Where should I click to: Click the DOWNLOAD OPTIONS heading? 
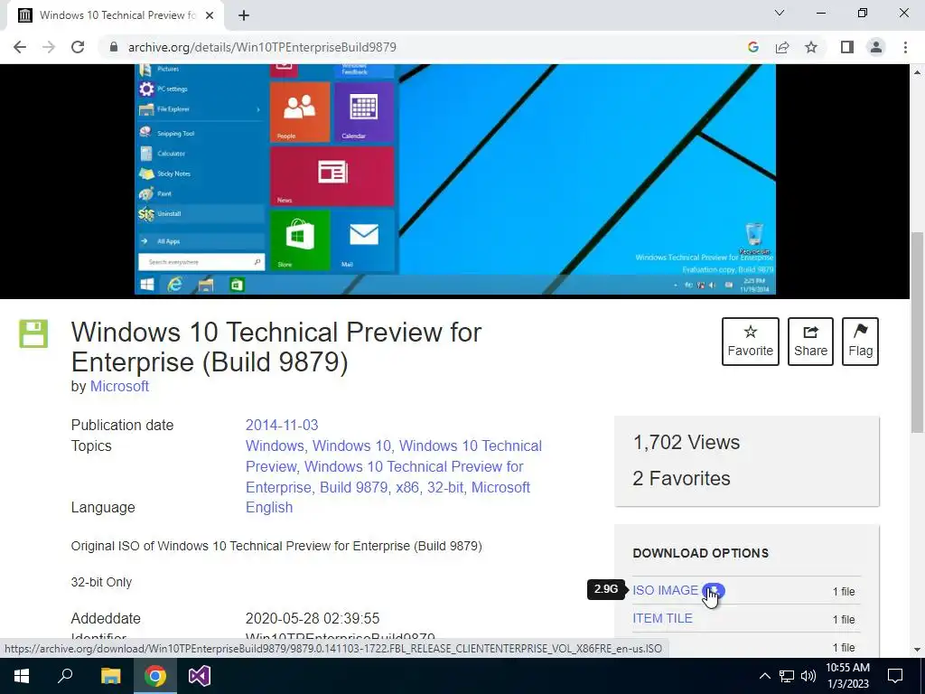(x=701, y=553)
